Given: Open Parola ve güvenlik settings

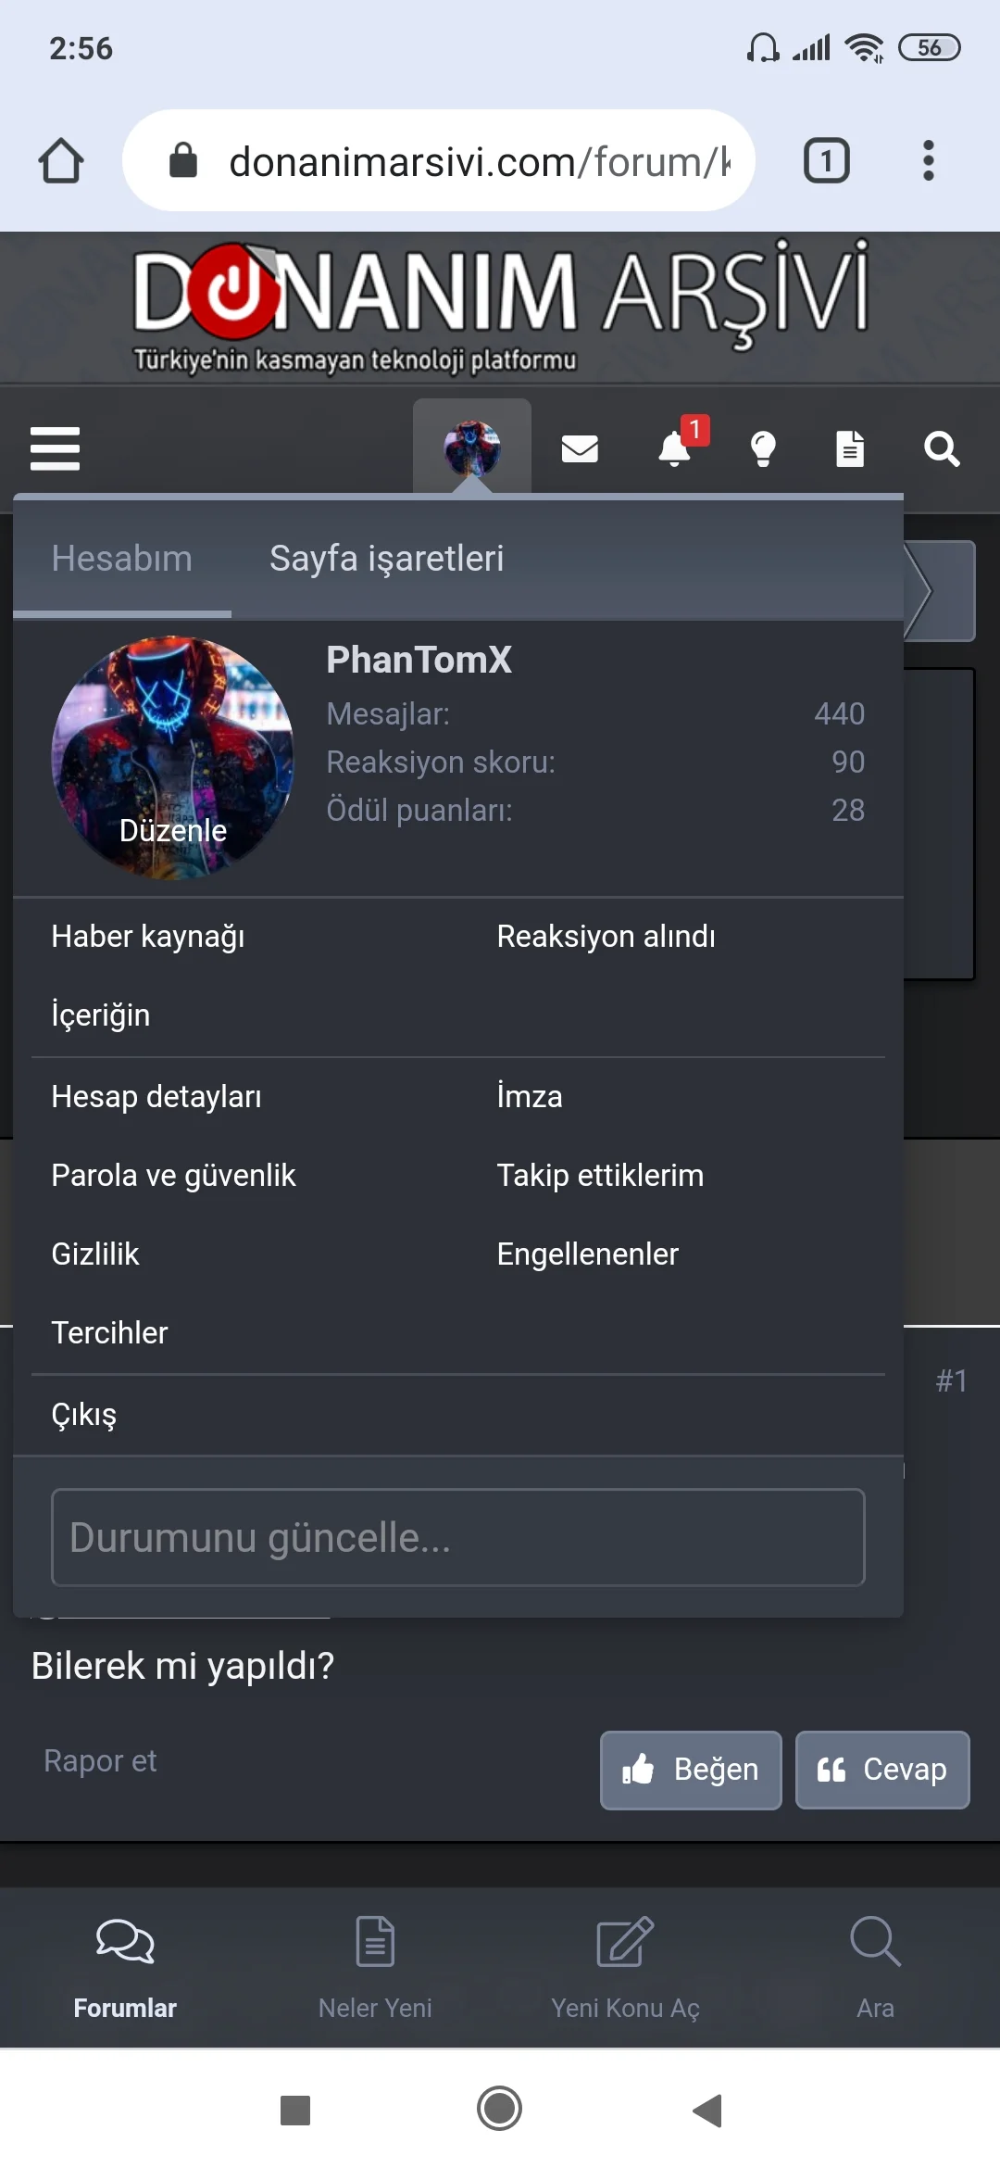Looking at the screenshot, I should (173, 1176).
